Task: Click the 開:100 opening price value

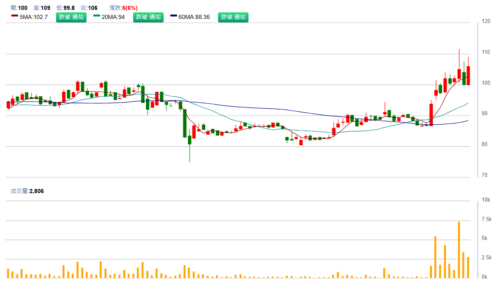Action: pos(19,8)
